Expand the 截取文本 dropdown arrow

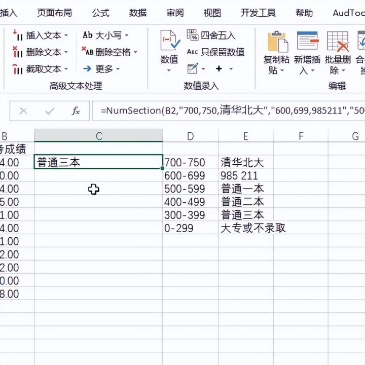coord(66,69)
